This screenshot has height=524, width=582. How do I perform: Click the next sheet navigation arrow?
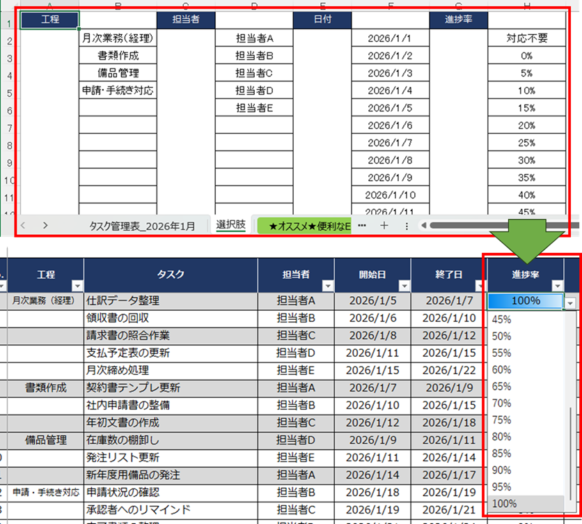coord(45,225)
